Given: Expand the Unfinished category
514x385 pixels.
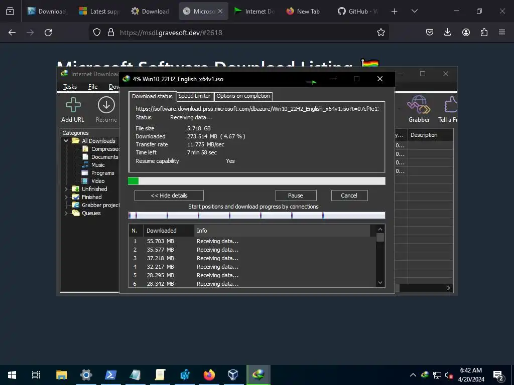Looking at the screenshot, I should [66, 189].
